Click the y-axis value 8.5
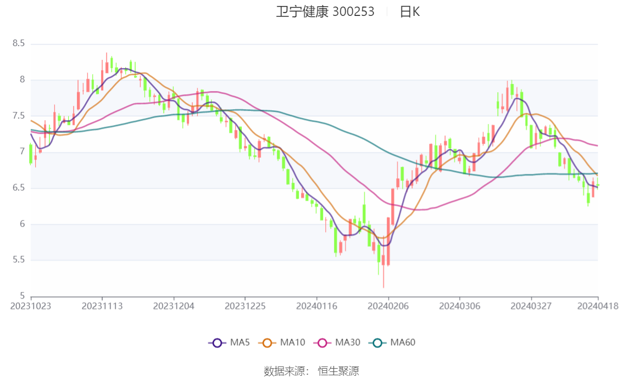The image size is (623, 378). point(19,43)
